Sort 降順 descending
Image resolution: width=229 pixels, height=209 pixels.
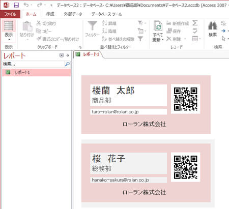click(x=109, y=31)
